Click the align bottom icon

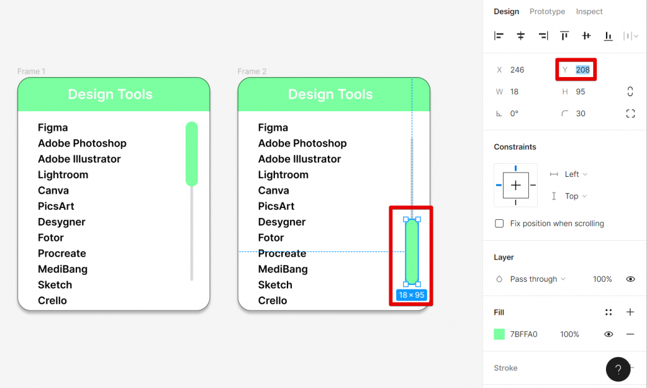[608, 36]
